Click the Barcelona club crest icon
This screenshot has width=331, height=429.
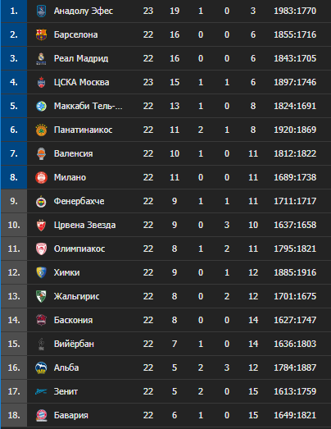pos(41,34)
